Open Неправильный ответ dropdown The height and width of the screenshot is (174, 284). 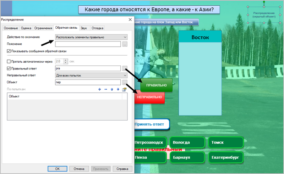click(91, 75)
